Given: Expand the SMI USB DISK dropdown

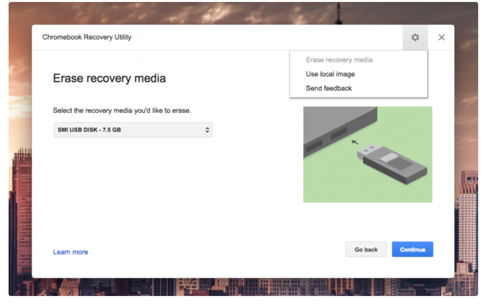Looking at the screenshot, I should click(x=133, y=130).
